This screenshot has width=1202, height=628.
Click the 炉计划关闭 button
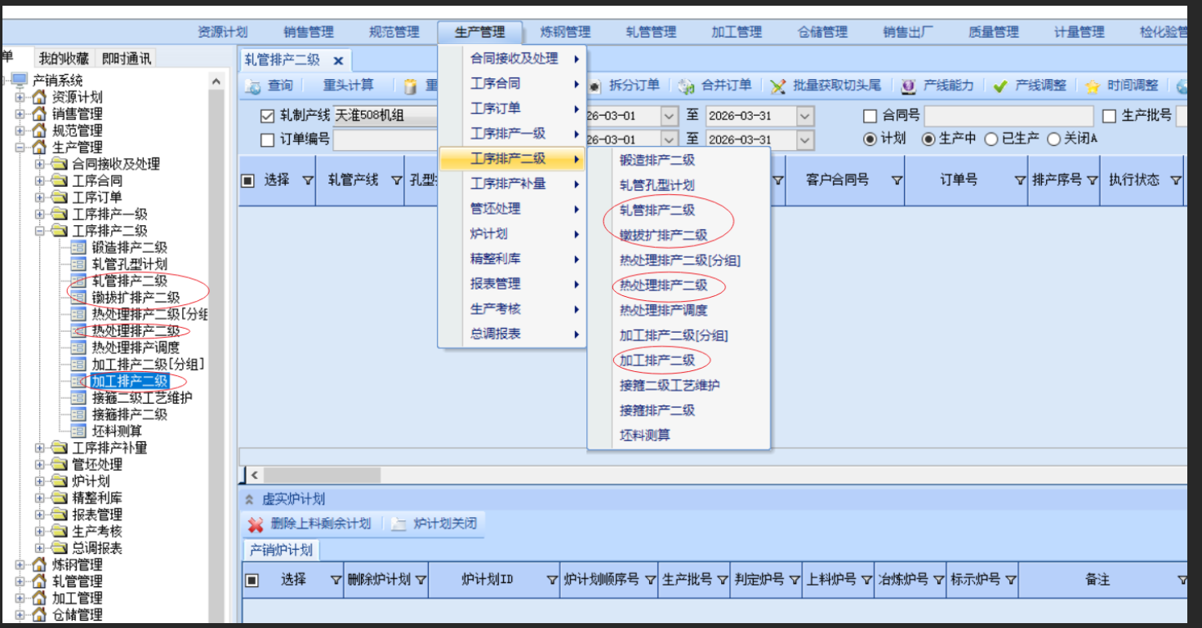pos(444,524)
